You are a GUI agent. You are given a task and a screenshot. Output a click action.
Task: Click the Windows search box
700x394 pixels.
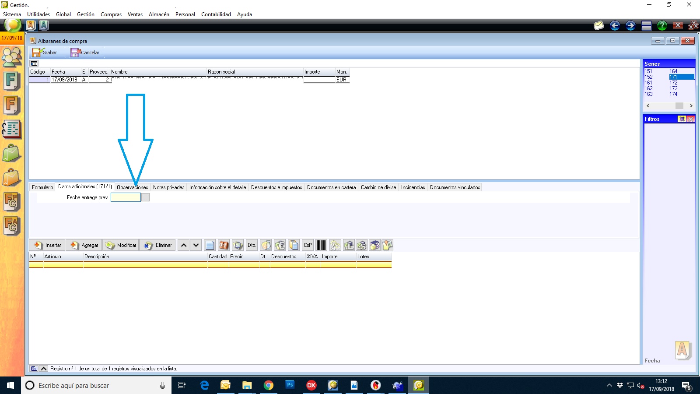[x=96, y=385]
